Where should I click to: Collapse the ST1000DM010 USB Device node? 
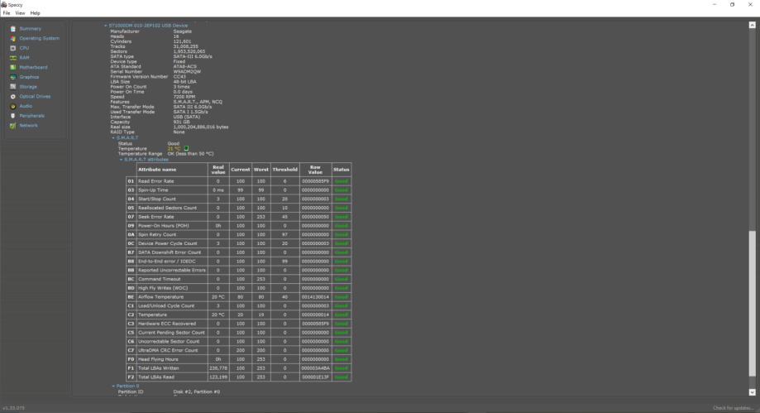point(106,26)
